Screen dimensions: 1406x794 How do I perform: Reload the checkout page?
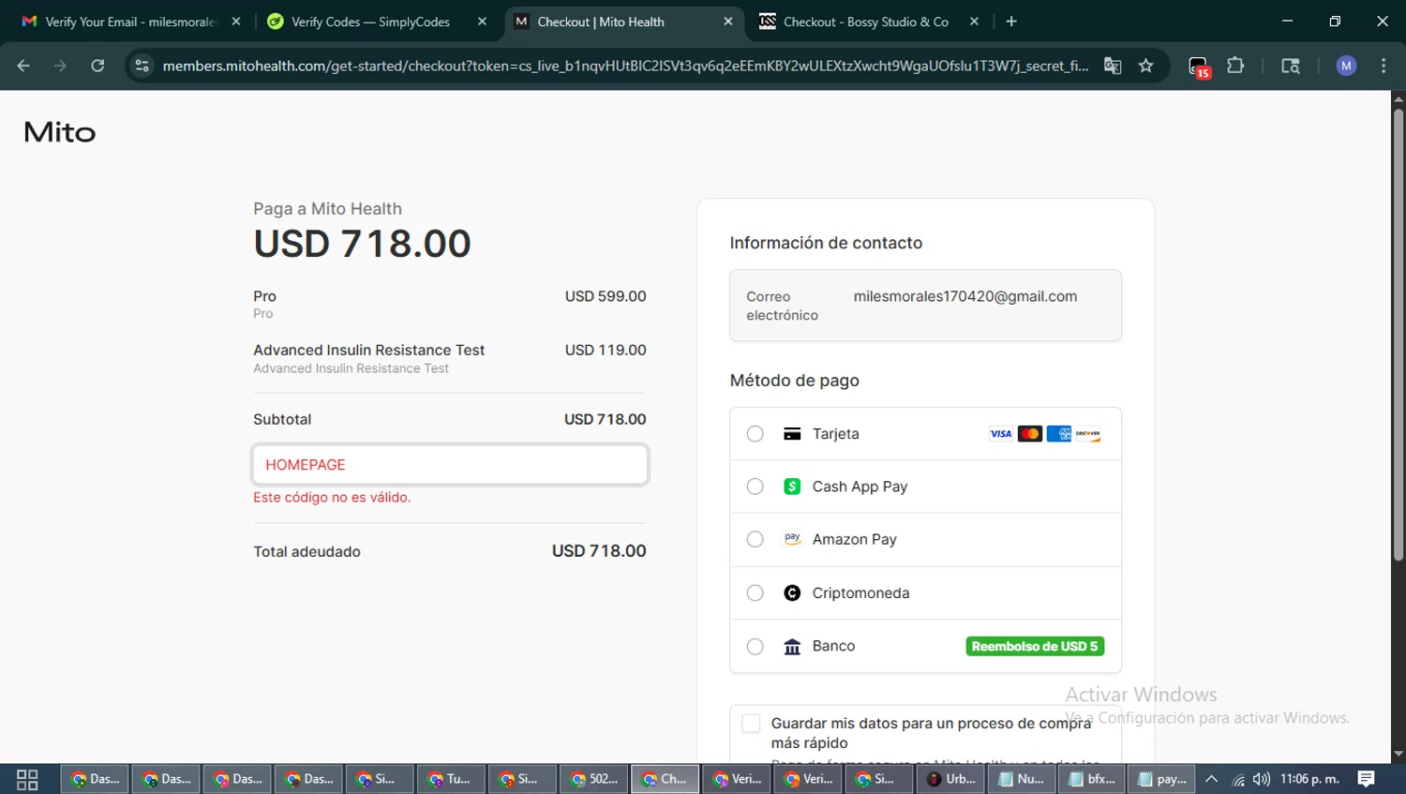pyautogui.click(x=97, y=66)
